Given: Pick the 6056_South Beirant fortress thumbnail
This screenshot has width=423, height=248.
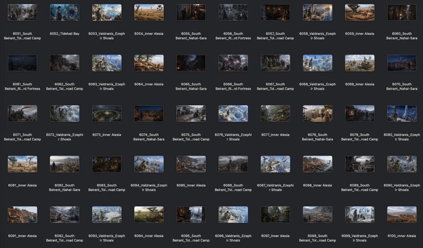Looking at the screenshot, I should click(233, 12).
